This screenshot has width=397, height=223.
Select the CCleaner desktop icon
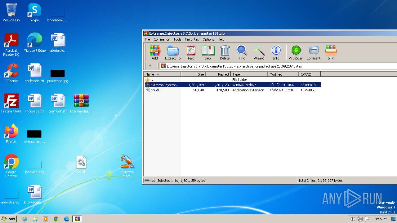tap(11, 73)
